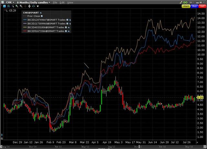Click the white vertical expand arrows icon
Screen dimensions: 207x149
tap(29, 6)
